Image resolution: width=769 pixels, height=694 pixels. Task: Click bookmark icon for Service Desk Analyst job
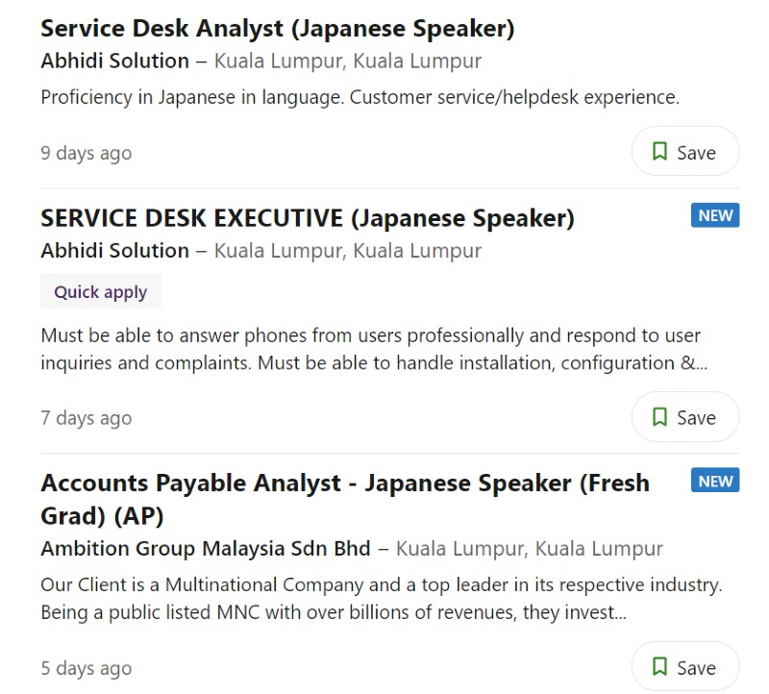point(659,151)
